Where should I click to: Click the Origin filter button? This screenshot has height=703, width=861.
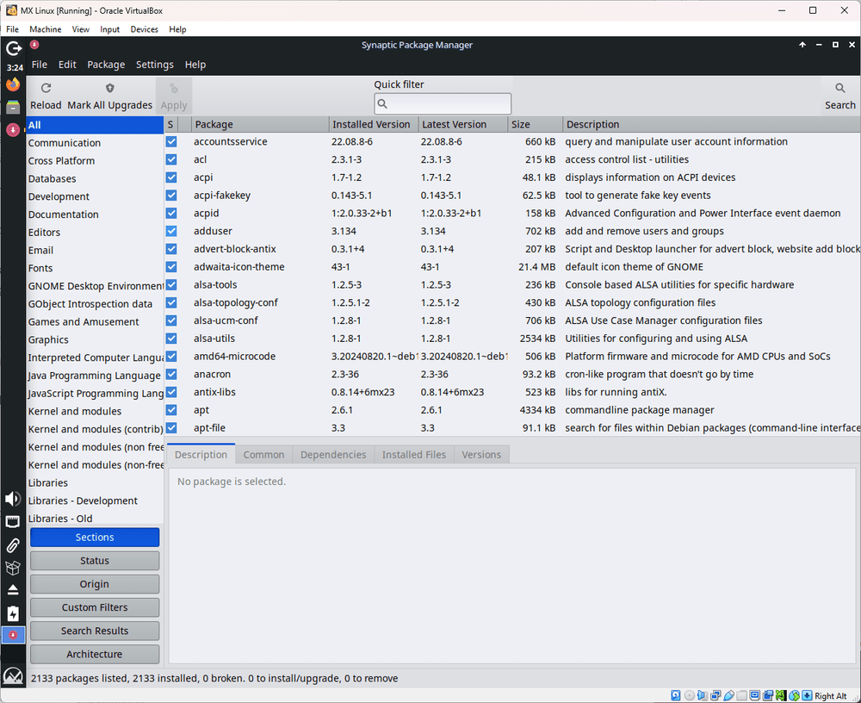click(95, 584)
